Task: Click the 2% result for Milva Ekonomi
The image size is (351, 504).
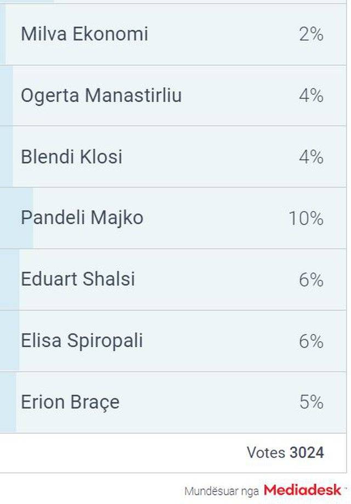Action: pos(311,34)
